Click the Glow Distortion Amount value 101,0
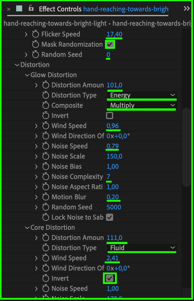The height and width of the screenshot is (301, 194). point(114,85)
